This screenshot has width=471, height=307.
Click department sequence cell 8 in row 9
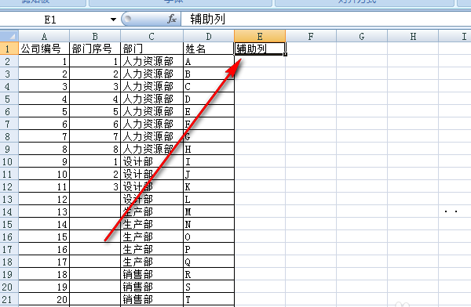click(95, 149)
